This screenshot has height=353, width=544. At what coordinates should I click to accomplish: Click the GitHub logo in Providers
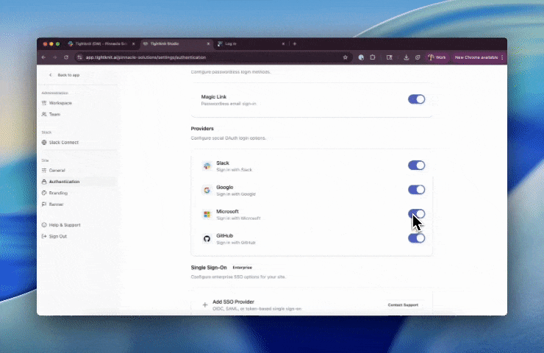(x=207, y=239)
